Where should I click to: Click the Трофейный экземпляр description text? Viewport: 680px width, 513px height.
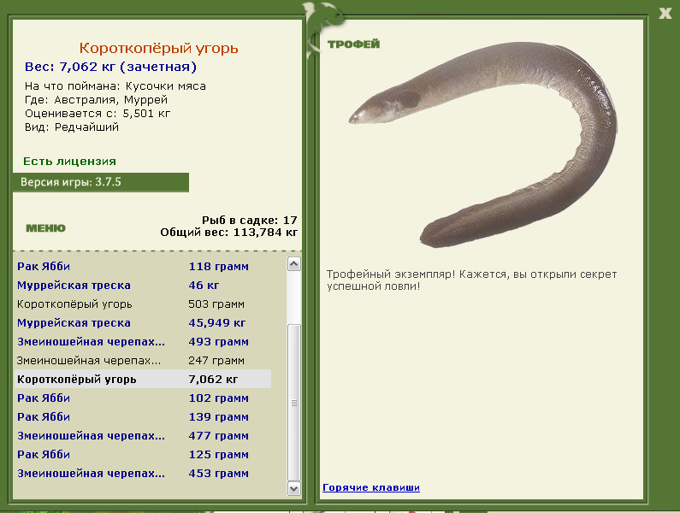pos(471,280)
